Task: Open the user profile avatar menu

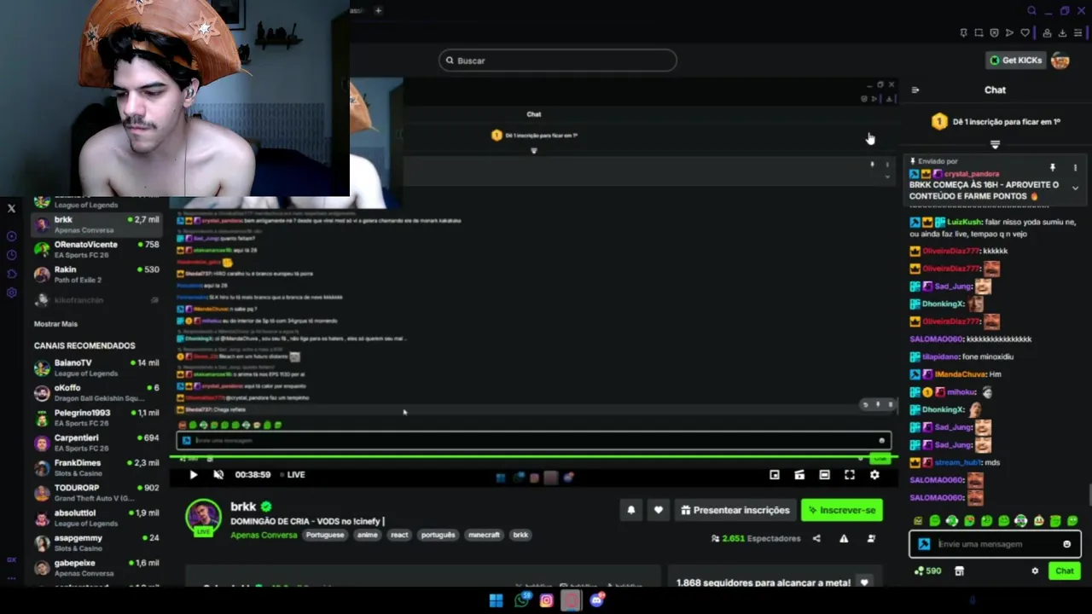Action: pyautogui.click(x=1060, y=61)
